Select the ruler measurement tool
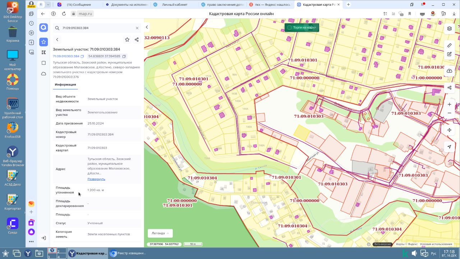460x259 pixels. point(449,45)
